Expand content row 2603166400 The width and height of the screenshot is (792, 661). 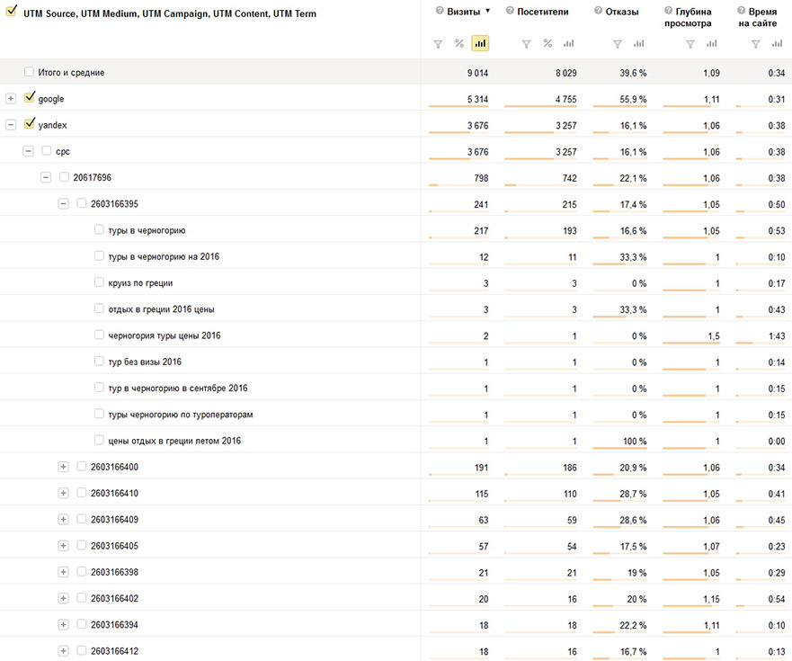63,467
